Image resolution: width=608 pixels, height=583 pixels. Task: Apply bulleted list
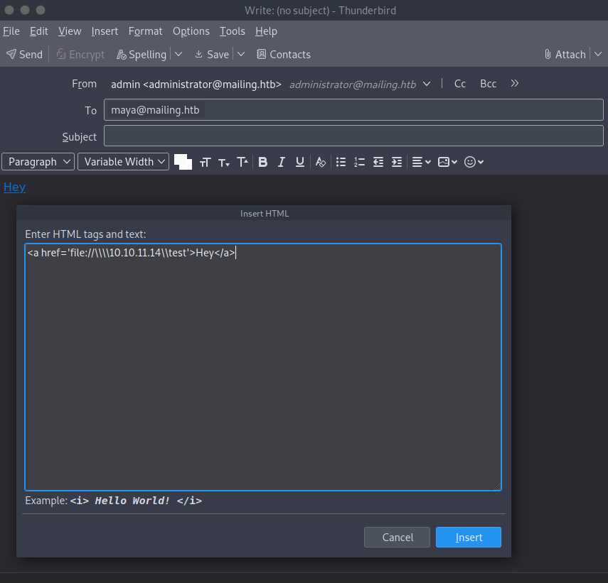(341, 162)
